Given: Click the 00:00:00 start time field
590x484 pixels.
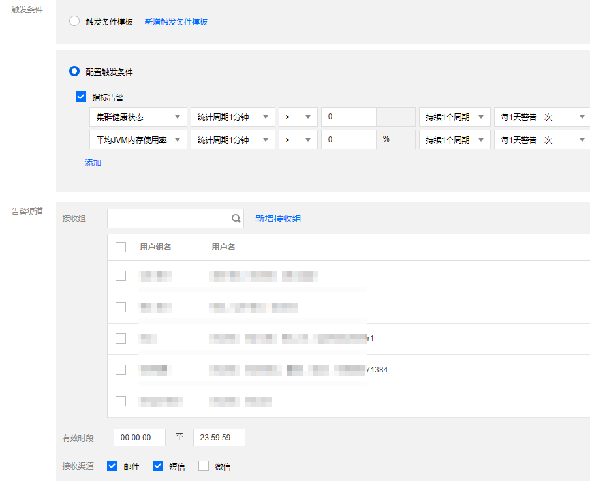Looking at the screenshot, I should pos(140,438).
